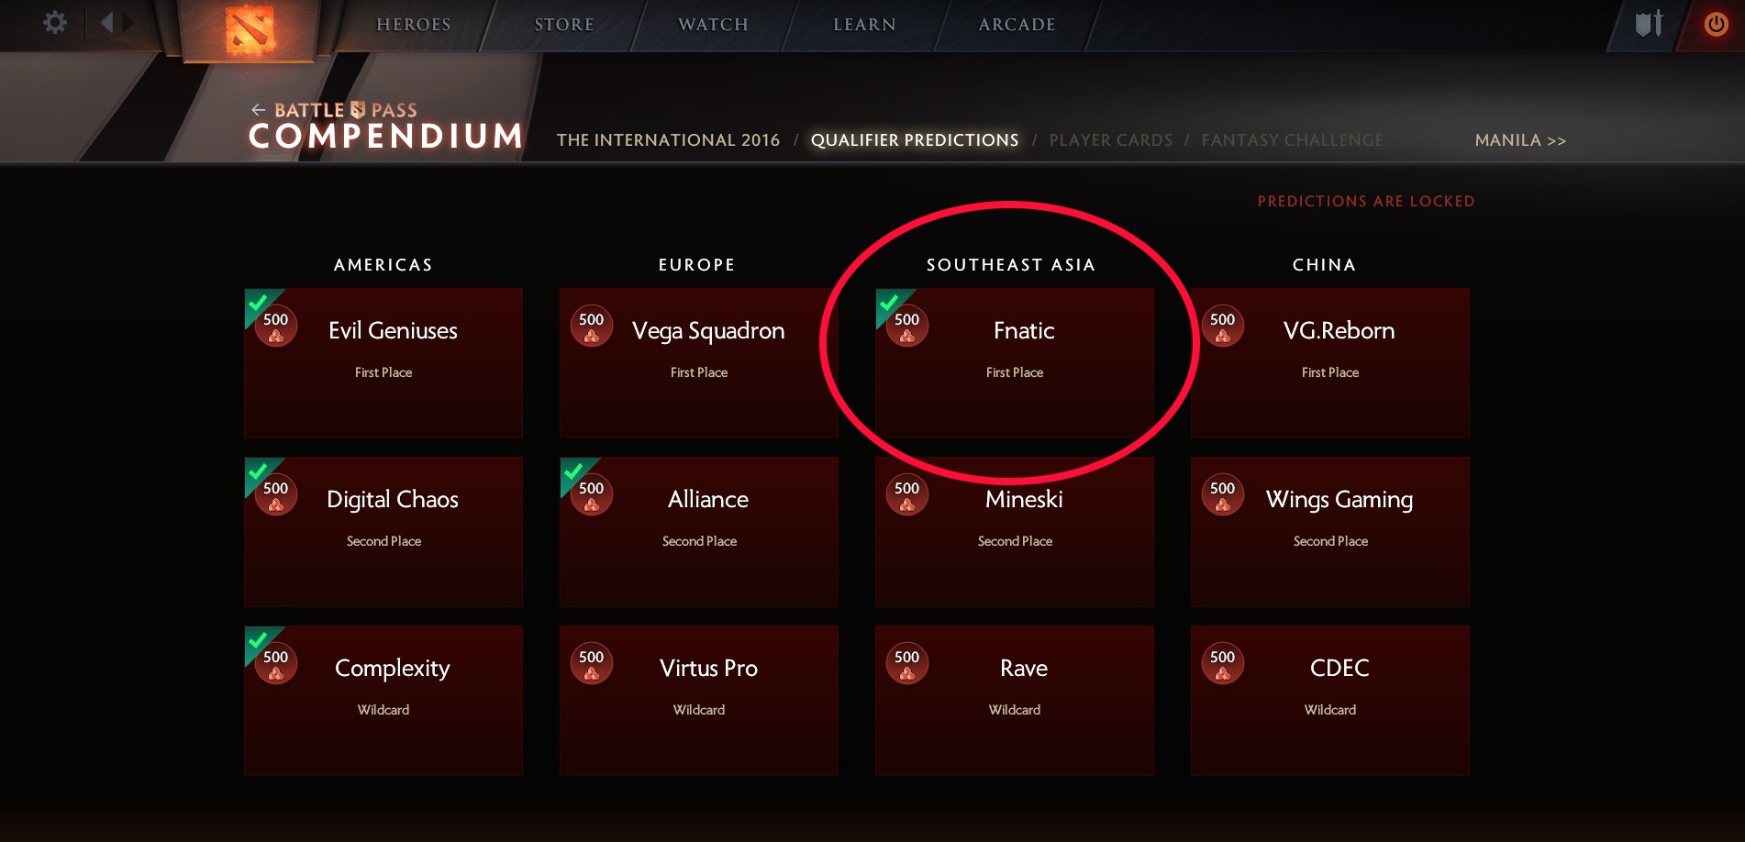Screen dimensions: 1745x842
Task: Select the Wings Gaming prediction card
Action: point(1330,532)
